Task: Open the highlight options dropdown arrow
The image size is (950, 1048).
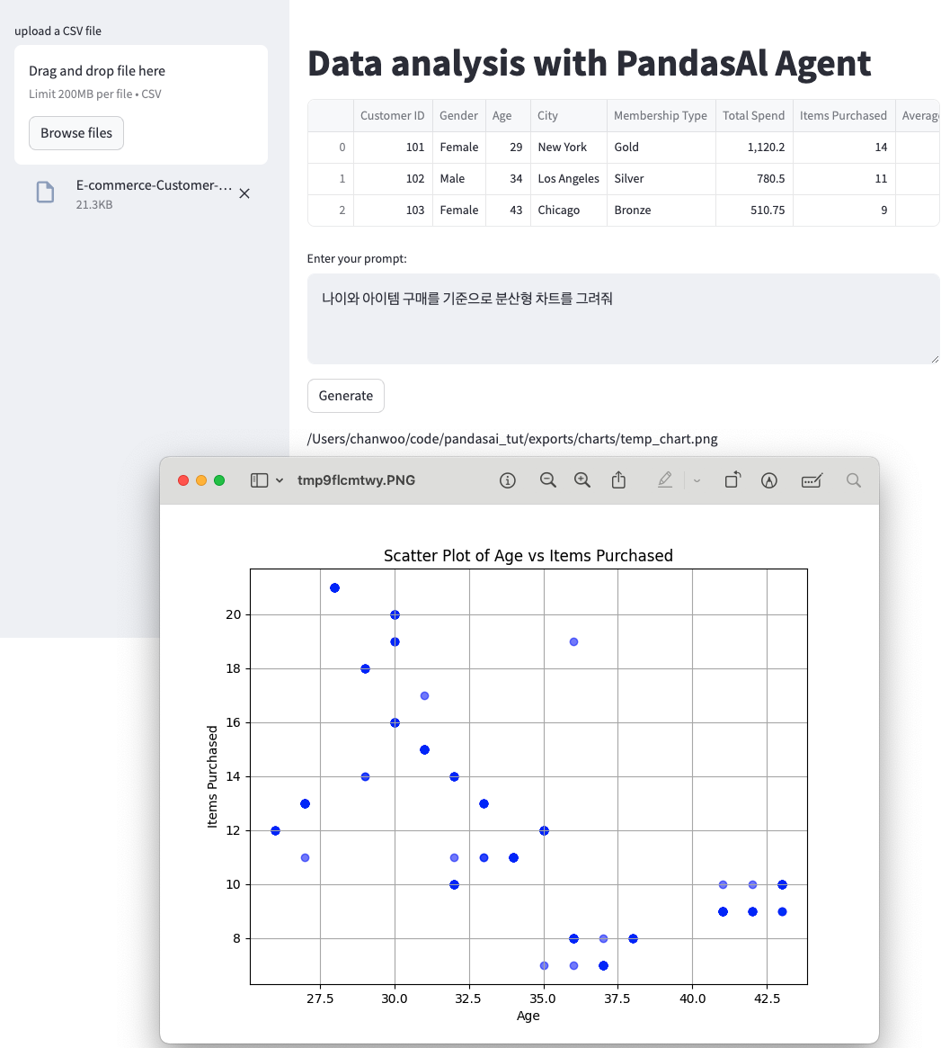Action: (x=697, y=480)
